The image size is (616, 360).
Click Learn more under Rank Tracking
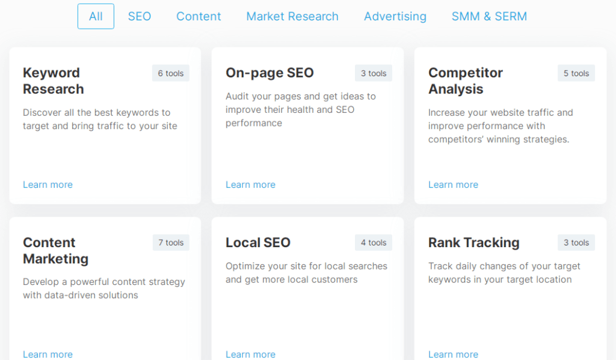453,354
